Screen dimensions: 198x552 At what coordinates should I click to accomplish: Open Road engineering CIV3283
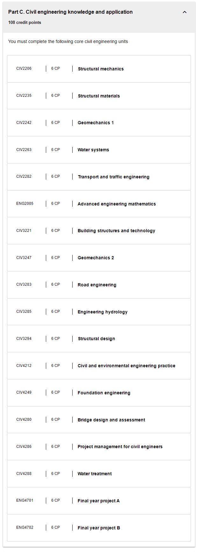point(99,285)
